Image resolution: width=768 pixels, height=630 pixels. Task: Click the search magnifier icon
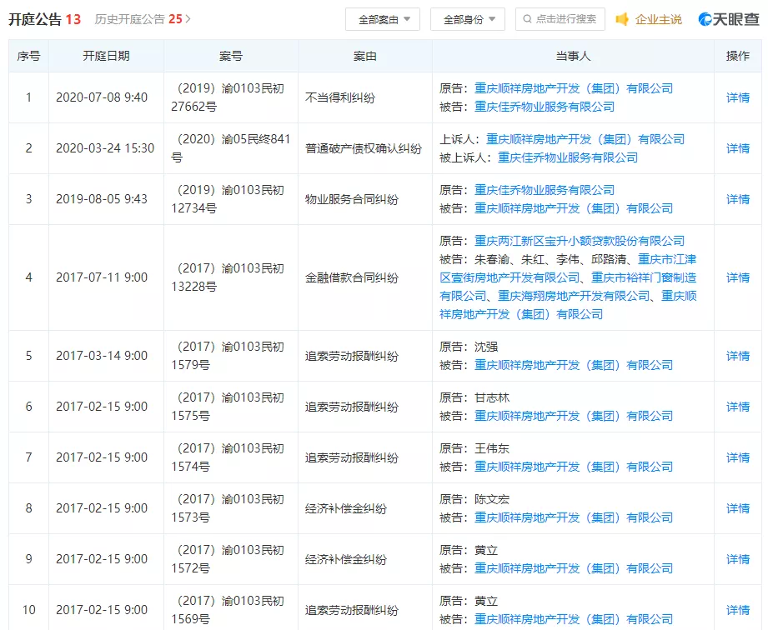click(x=527, y=19)
